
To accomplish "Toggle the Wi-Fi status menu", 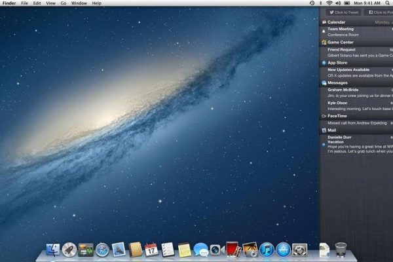I will (329, 3).
